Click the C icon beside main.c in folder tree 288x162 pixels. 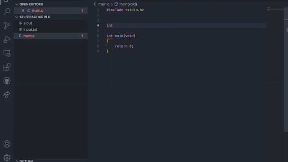20,36
